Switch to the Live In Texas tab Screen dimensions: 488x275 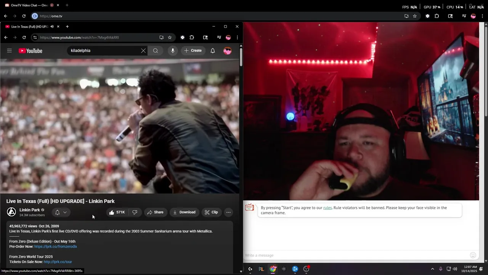pos(30,26)
